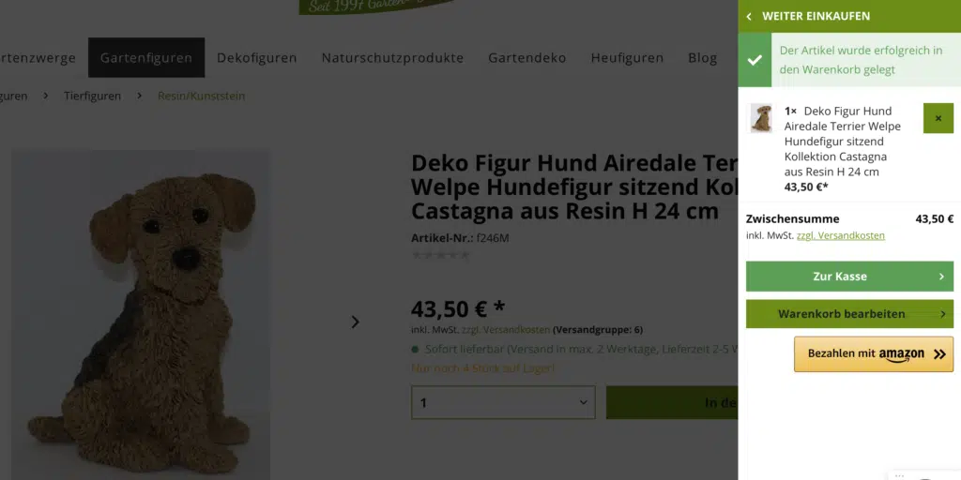Open the zzgl. Versandkosten link in cart panel
The height and width of the screenshot is (480, 961).
[840, 235]
